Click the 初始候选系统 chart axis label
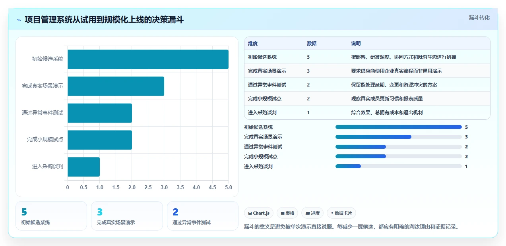This screenshot has height=246, width=506. coord(48,59)
